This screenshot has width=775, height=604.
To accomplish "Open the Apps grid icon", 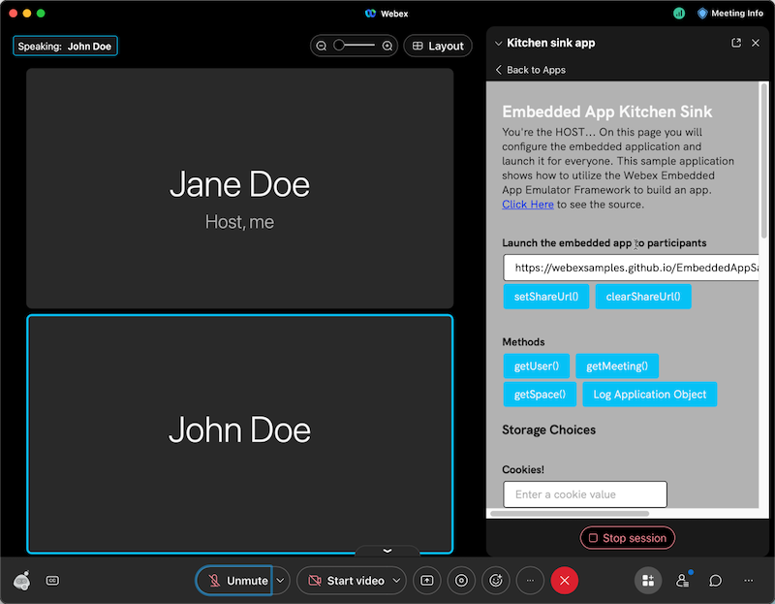I will coord(648,581).
